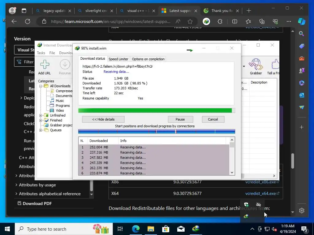Open Copilot icon in Edge sidebar
Viewport: 314px width, 235px height.
[302, 21]
